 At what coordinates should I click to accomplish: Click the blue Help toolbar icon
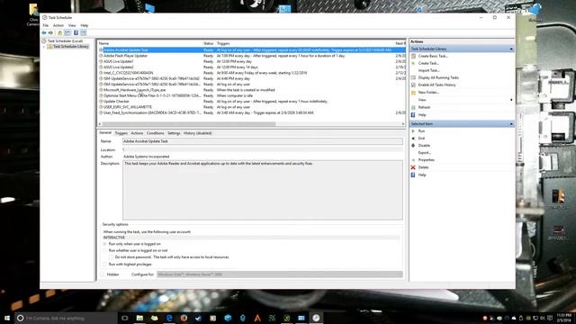coord(76,33)
